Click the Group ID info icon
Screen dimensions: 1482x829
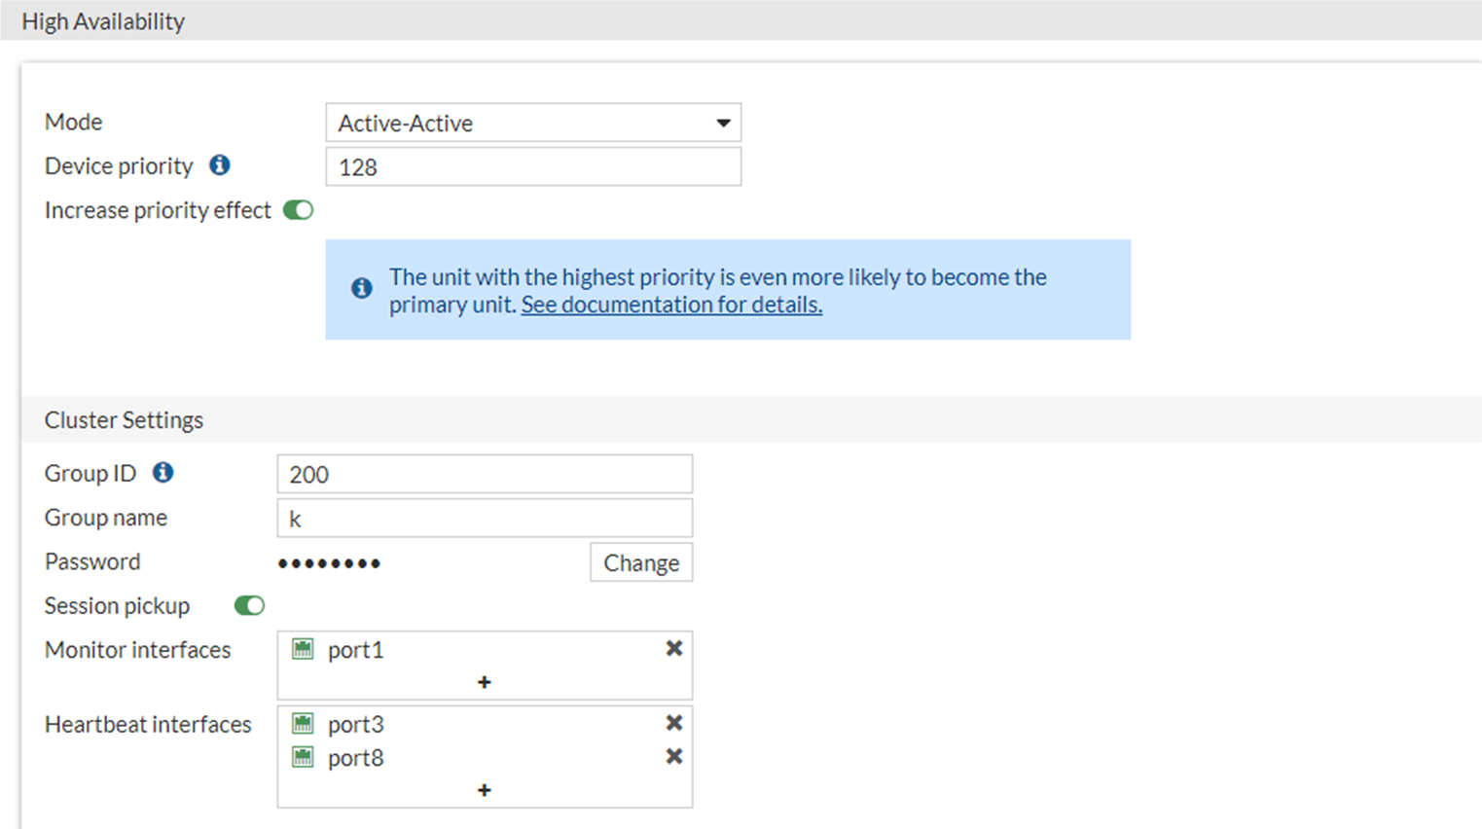[x=163, y=472]
